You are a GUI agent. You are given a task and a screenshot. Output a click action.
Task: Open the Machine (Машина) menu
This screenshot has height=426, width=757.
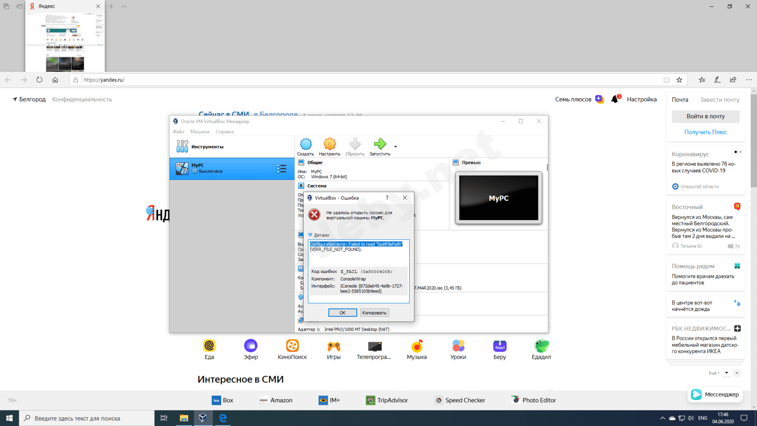point(200,132)
